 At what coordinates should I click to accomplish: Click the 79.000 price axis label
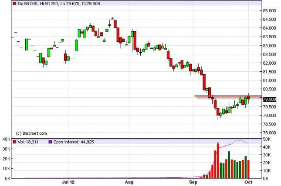(269, 116)
